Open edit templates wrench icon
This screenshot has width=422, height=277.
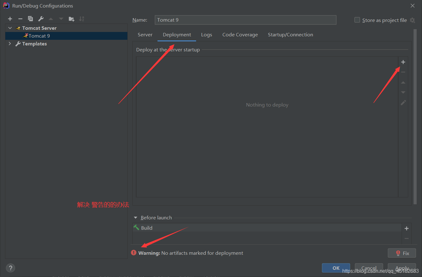[x=41, y=19]
